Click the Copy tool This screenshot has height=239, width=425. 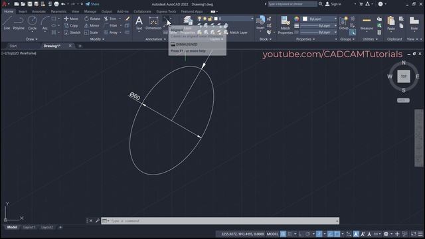(x=71, y=25)
